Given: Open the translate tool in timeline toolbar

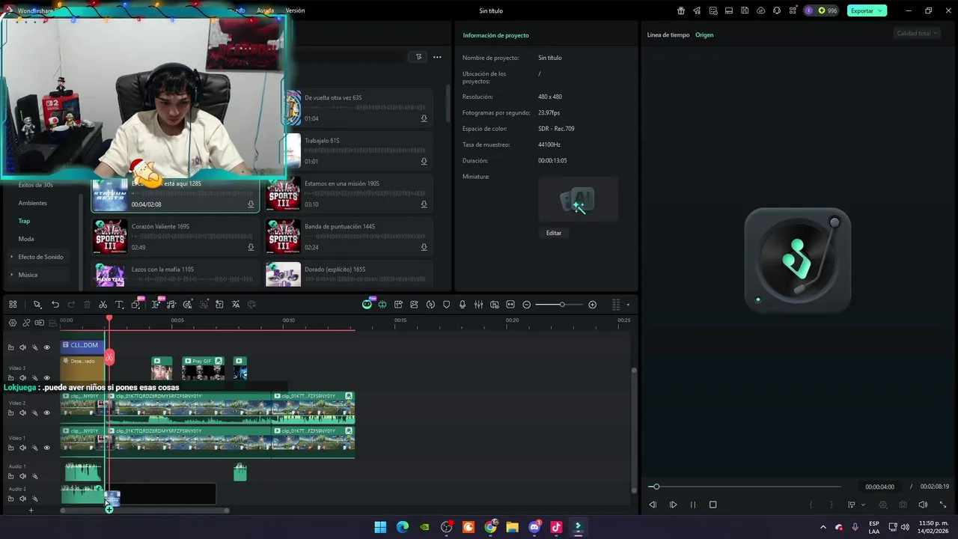Looking at the screenshot, I should 236,305.
